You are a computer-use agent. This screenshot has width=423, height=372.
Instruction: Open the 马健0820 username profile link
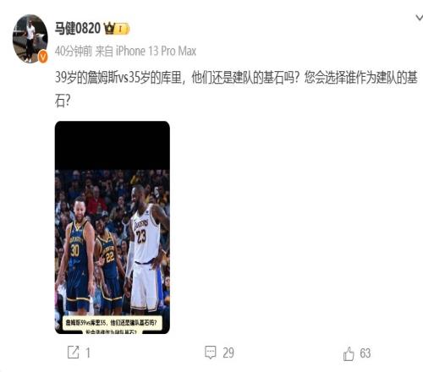(x=78, y=29)
